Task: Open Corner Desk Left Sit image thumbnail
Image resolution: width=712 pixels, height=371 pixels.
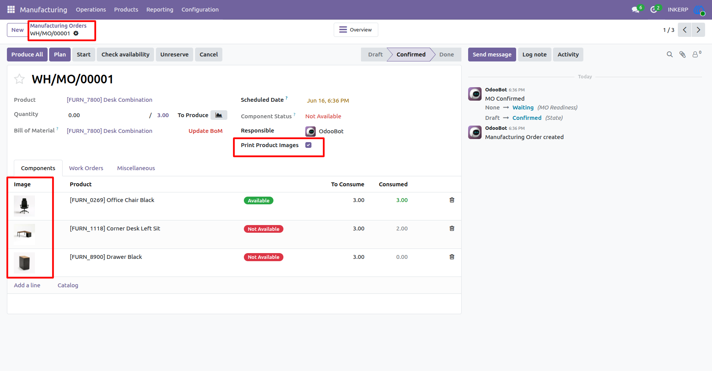Action: click(24, 234)
